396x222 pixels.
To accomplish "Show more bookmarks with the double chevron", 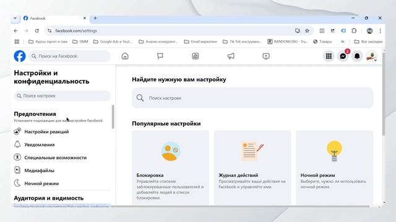I will point(342,41).
